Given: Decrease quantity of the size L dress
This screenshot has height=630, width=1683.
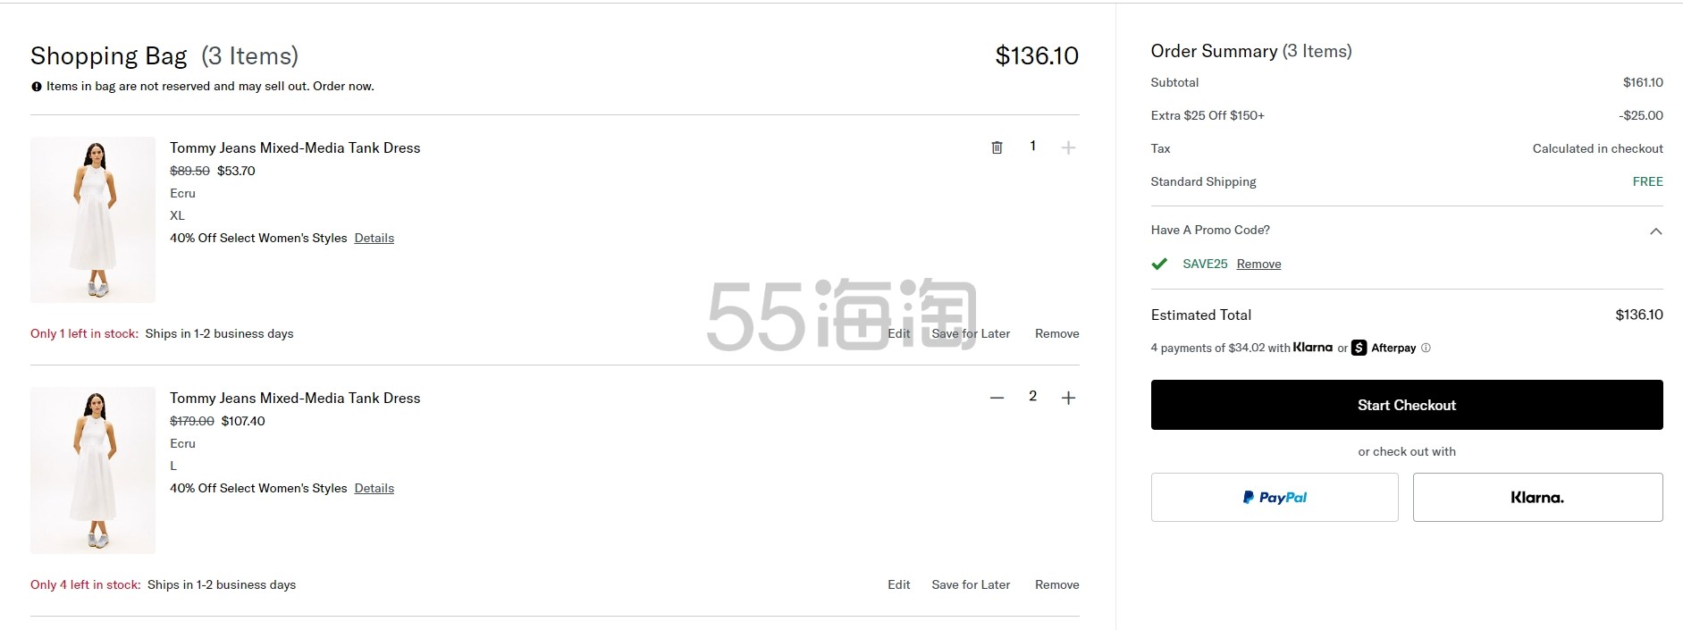Looking at the screenshot, I should 997,397.
